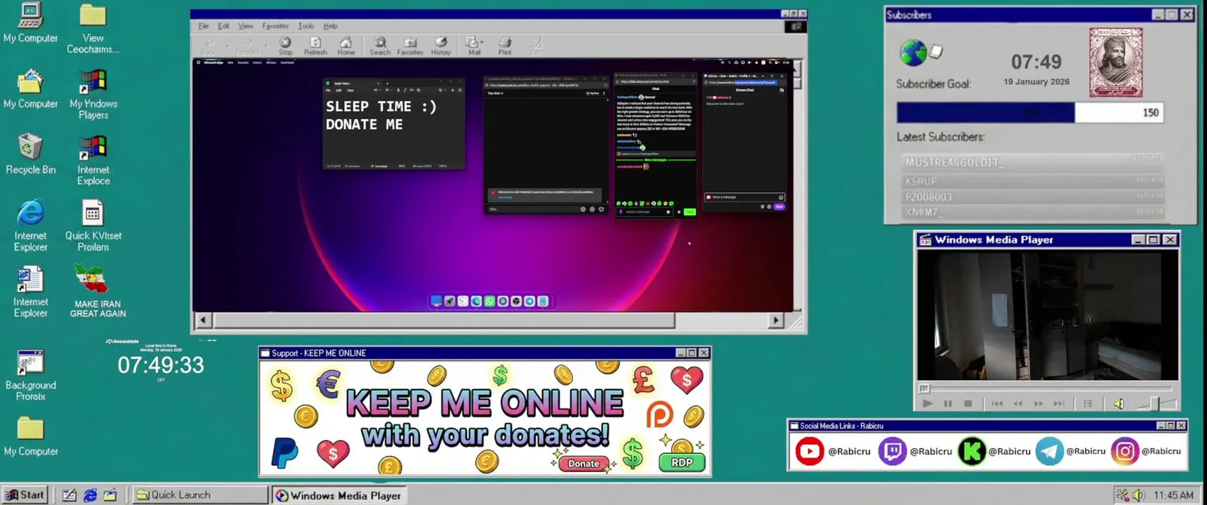
Task: Click the browser logo throbber beside menu bar
Action: 796,27
